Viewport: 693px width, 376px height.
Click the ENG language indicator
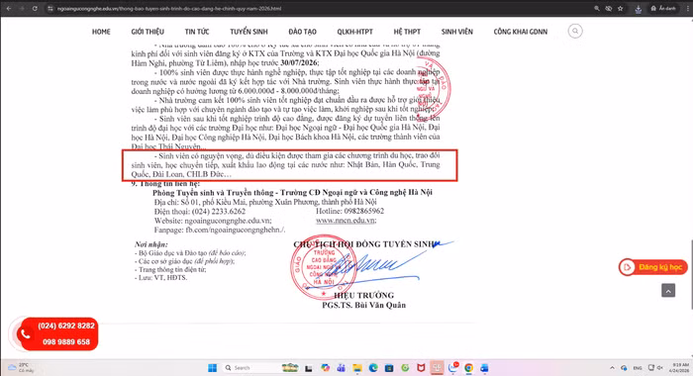(x=638, y=368)
